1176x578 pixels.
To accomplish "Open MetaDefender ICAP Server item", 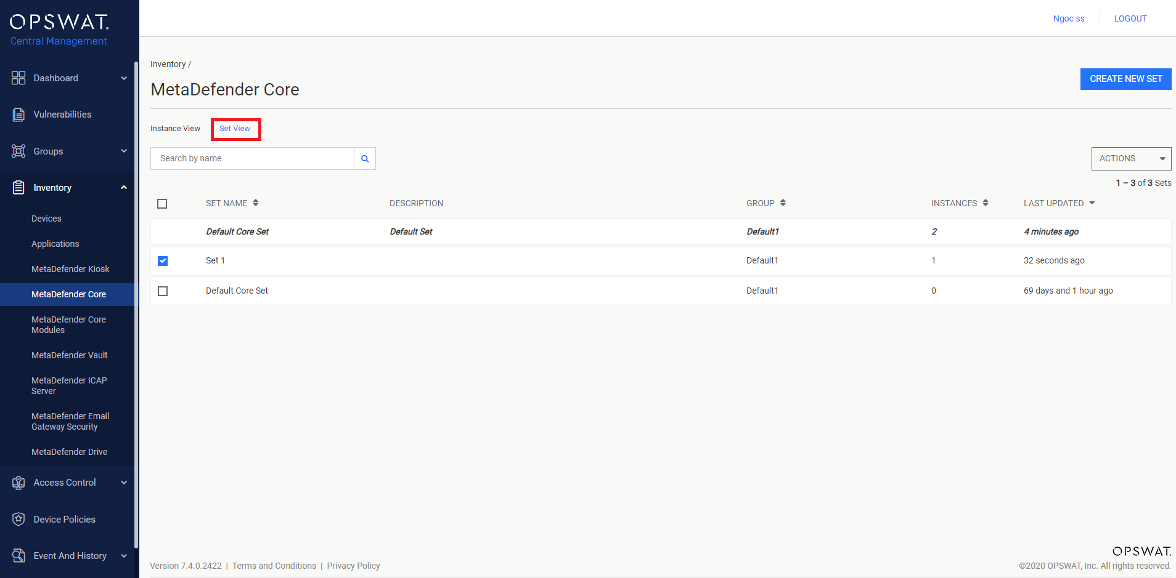I will [69, 385].
